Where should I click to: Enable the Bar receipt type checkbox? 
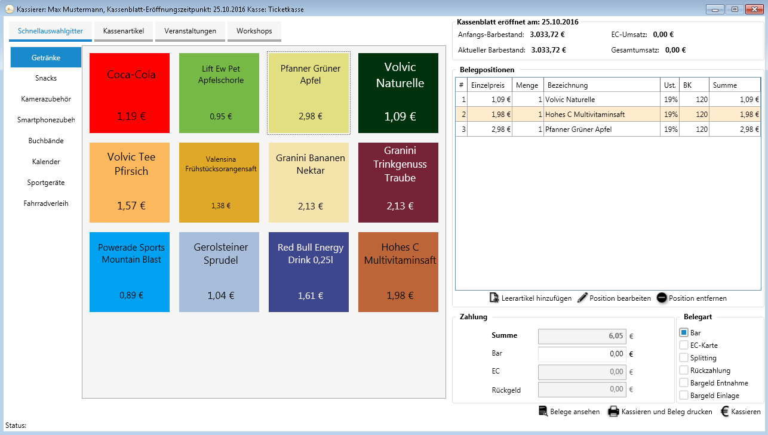(684, 332)
